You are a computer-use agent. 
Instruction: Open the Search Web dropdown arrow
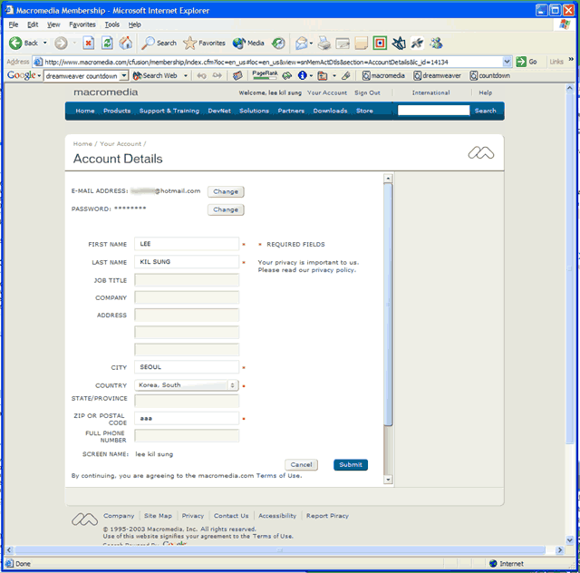[x=186, y=75]
